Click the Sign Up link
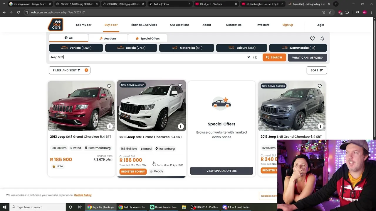The width and height of the screenshot is (376, 211). 288,25
